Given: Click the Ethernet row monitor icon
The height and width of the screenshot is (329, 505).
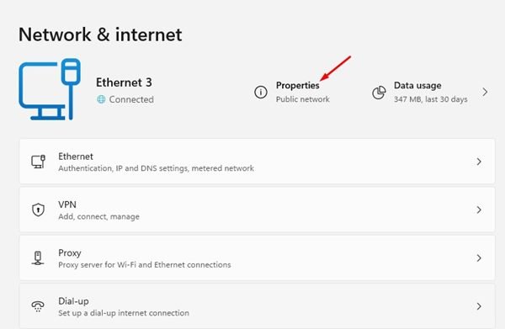Looking at the screenshot, I should pos(38,162).
